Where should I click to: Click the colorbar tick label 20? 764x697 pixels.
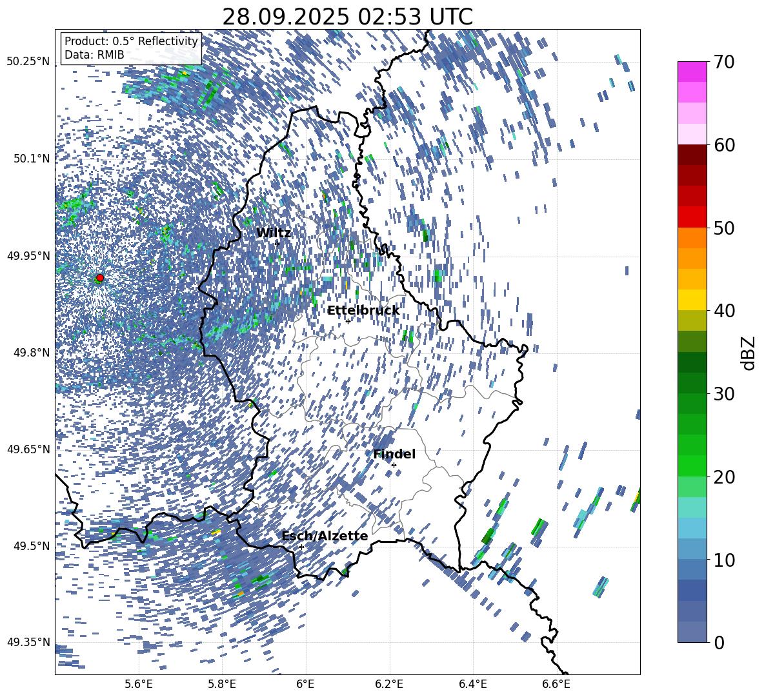[725, 477]
